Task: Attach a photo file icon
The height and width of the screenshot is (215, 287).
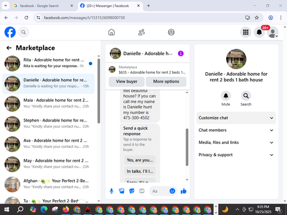Action: point(122,191)
